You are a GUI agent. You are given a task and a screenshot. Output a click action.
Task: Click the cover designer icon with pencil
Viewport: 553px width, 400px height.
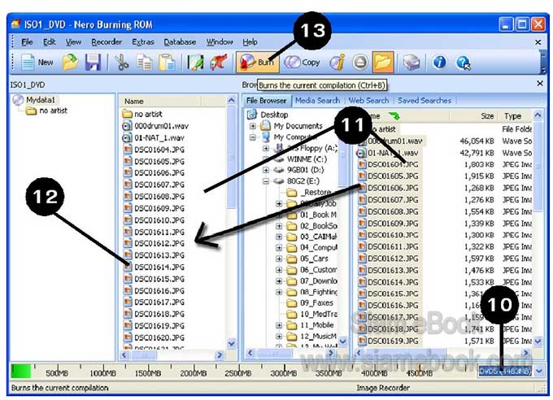point(195,63)
